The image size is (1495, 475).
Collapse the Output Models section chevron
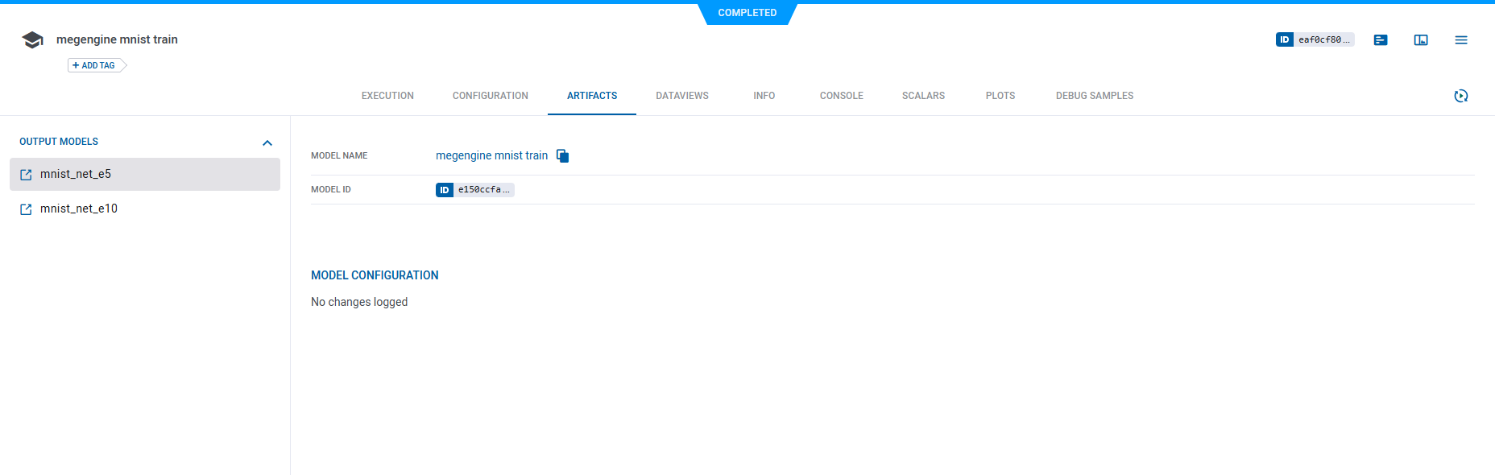point(267,142)
